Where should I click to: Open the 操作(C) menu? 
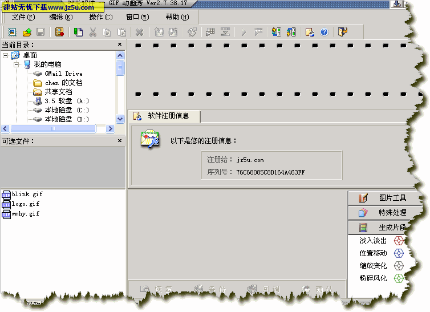click(101, 17)
